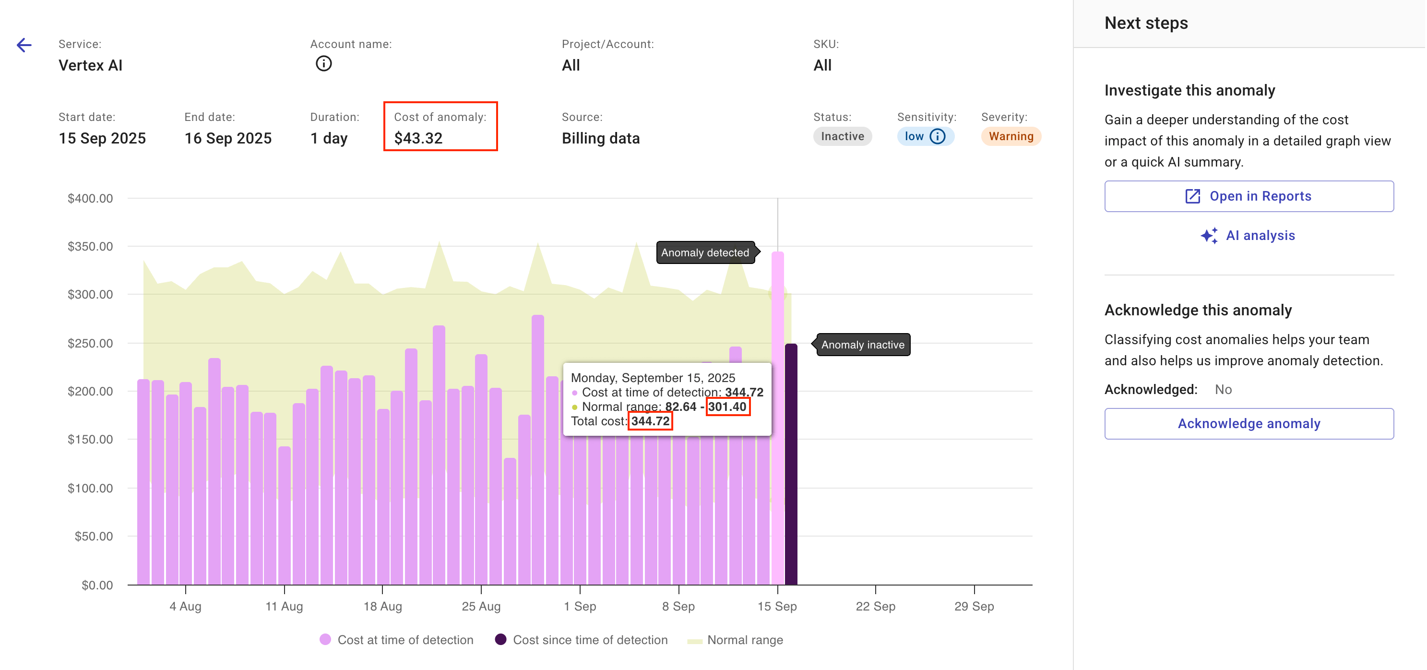Click the Cost of anomaly $43.32 value
1427x670 pixels.
tap(418, 138)
